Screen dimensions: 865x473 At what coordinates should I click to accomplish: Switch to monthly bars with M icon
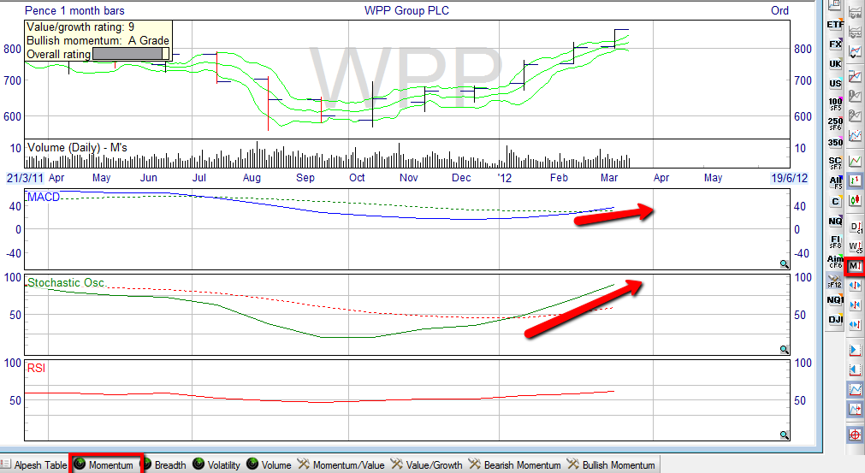(x=855, y=266)
